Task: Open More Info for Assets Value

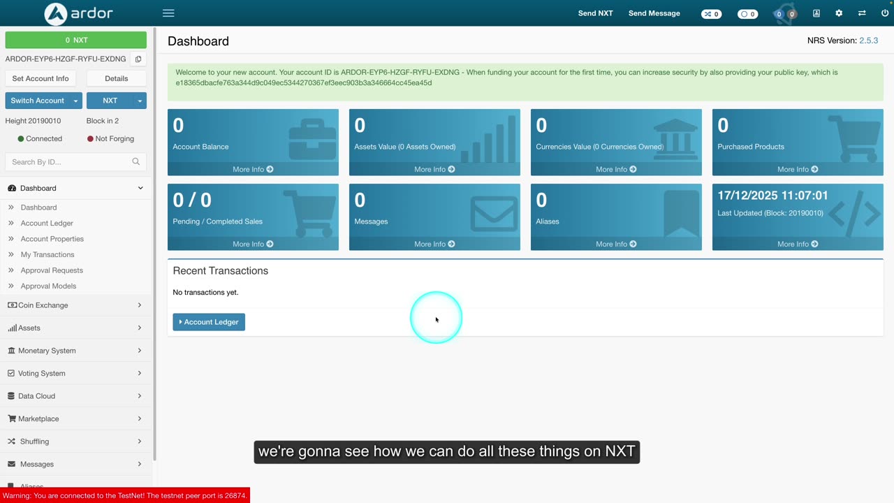Action: 434,169
